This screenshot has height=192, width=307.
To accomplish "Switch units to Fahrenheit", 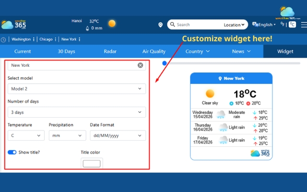I will pyautogui.click(x=283, y=24).
